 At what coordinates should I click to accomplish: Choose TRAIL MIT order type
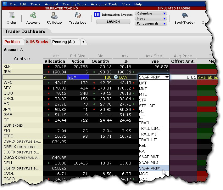point(154,134)
